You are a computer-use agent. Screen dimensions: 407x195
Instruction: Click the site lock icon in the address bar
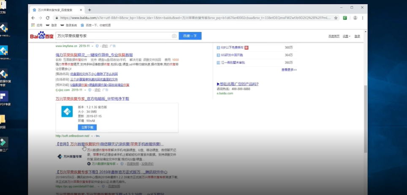coord(57,18)
